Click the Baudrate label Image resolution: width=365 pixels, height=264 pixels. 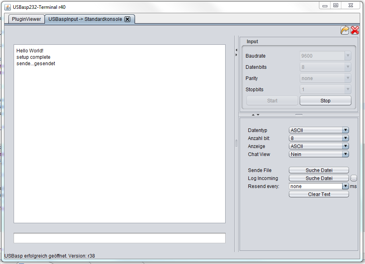255,56
